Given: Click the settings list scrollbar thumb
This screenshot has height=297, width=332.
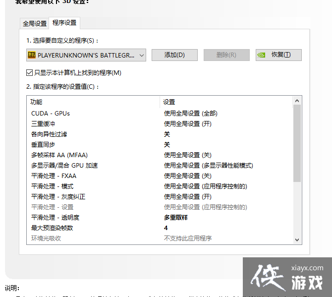Looking at the screenshot, I should pos(297,143).
